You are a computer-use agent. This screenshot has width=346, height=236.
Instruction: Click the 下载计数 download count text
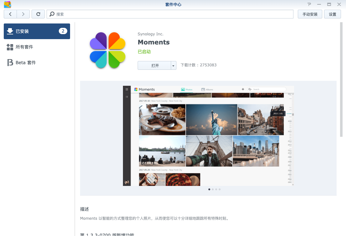click(199, 65)
